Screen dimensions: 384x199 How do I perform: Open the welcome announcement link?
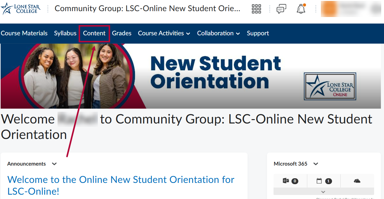(x=121, y=185)
